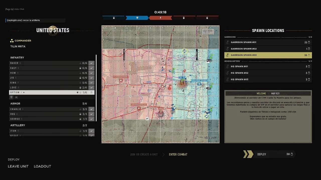Select highlighted Garrison Spawn #03
The width and height of the screenshot is (321, 180).
pyautogui.click(x=268, y=55)
